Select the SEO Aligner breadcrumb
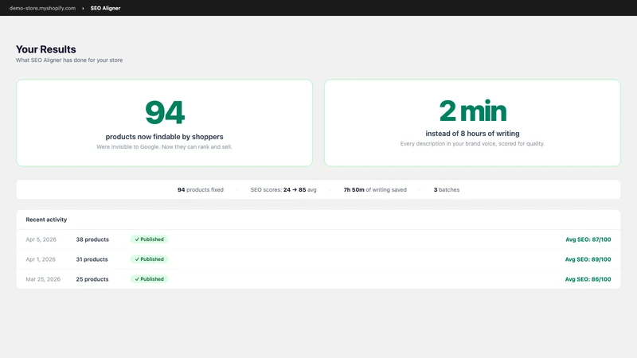This screenshot has width=637, height=358. pyautogui.click(x=105, y=8)
